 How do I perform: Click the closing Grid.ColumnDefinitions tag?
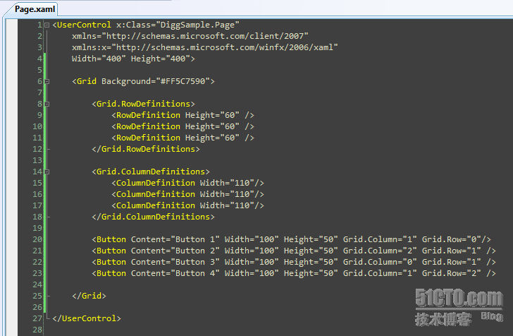click(x=153, y=217)
